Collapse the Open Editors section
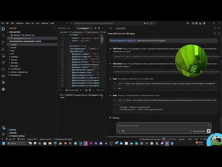The height and width of the screenshot is (167, 222). [15, 32]
